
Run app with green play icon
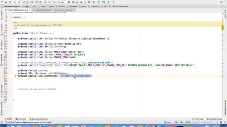coord(69,2)
